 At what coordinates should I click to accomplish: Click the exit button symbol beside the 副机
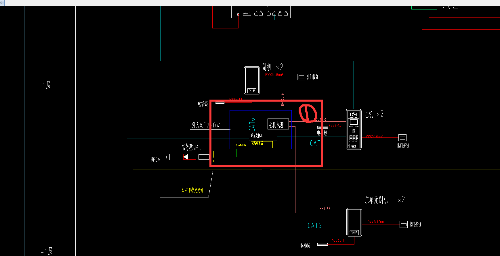click(x=301, y=77)
